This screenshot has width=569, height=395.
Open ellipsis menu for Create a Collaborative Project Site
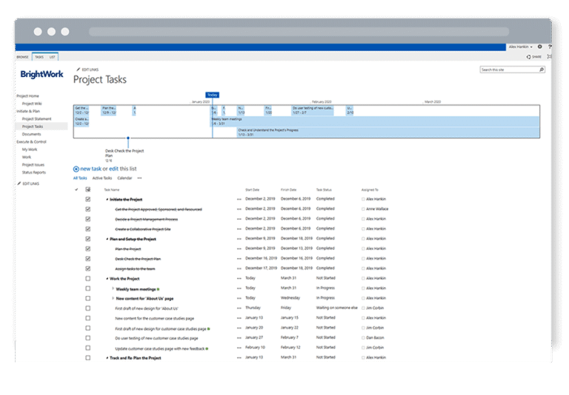pyautogui.click(x=239, y=229)
